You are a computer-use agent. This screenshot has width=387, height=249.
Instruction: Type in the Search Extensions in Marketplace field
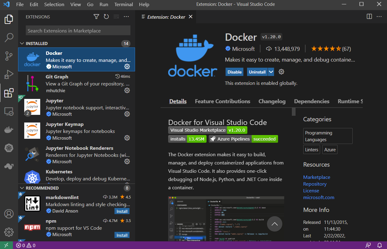point(78,31)
